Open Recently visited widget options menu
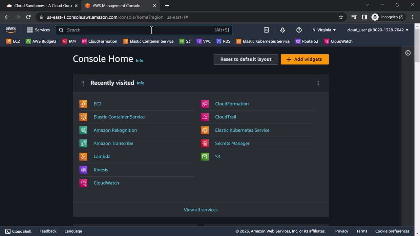This screenshot has height=236, width=420. pyautogui.click(x=318, y=83)
